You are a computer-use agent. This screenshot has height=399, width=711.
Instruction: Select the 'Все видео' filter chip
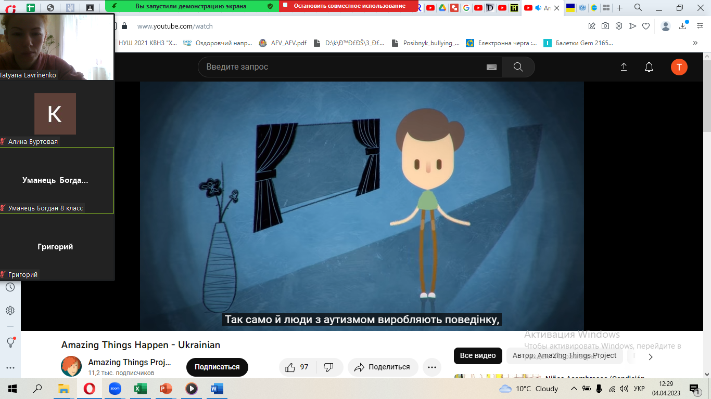pyautogui.click(x=478, y=356)
